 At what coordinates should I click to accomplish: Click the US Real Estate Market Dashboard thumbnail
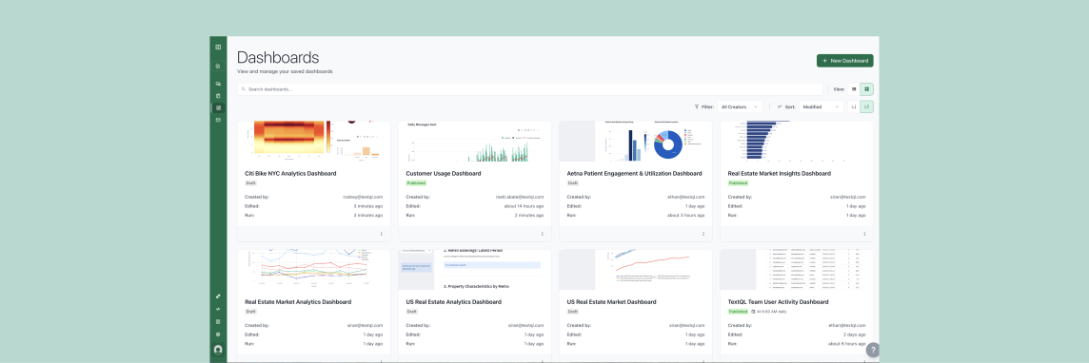[x=636, y=270]
